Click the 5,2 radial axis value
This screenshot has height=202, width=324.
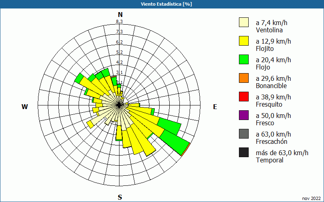119,52
